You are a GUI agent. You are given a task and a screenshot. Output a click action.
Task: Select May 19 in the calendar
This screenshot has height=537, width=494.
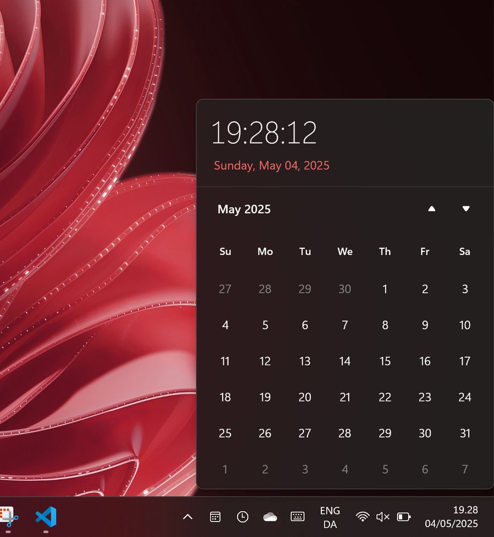click(265, 397)
